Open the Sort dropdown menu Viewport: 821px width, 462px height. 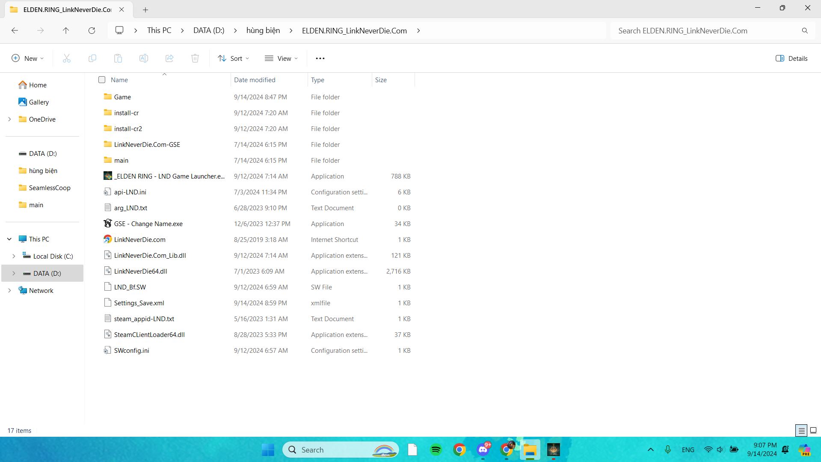coord(233,58)
